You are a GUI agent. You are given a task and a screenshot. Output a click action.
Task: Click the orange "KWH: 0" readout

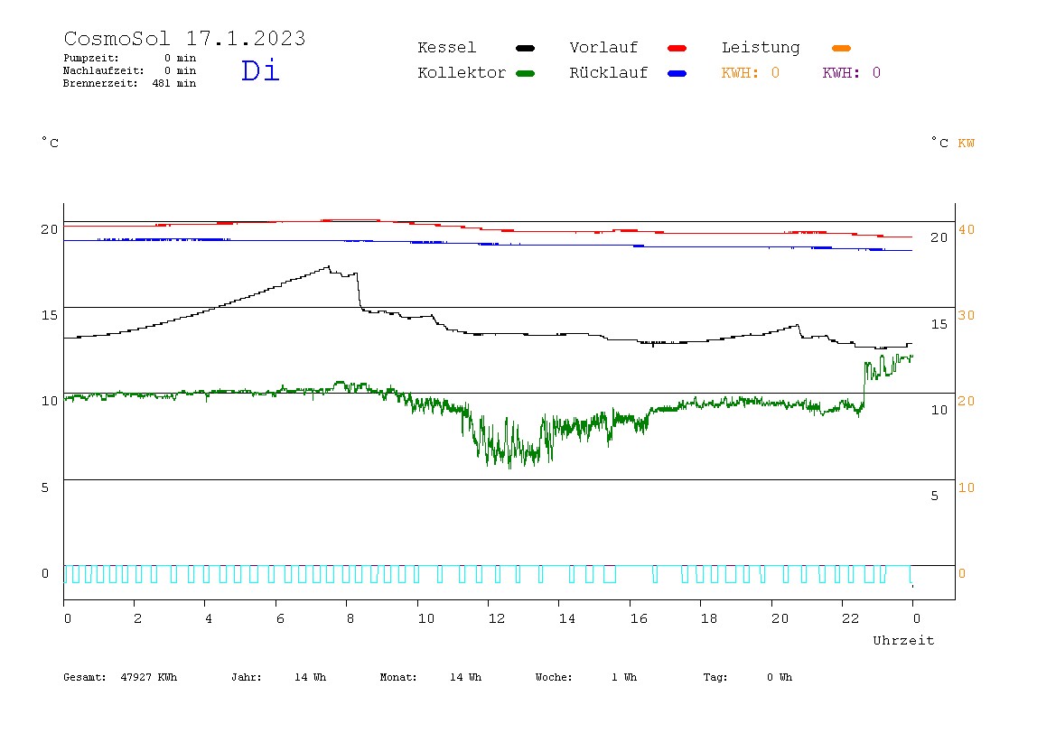click(751, 73)
